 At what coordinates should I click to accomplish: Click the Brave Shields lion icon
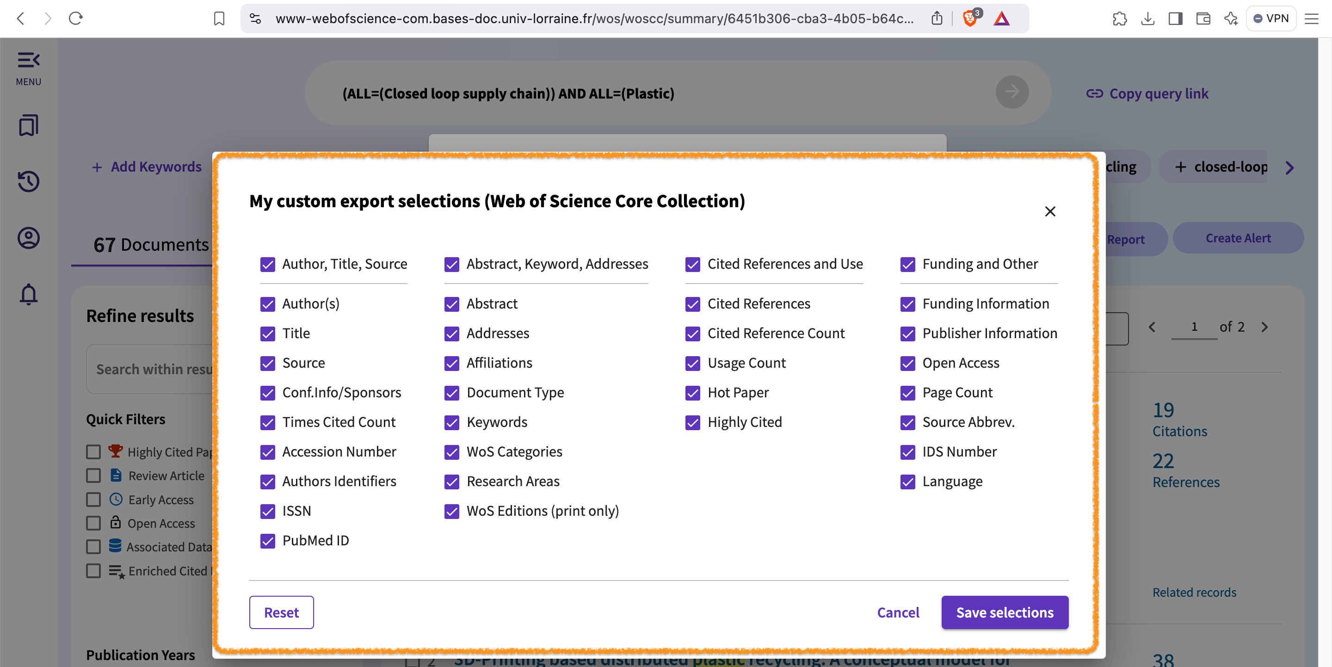point(969,19)
